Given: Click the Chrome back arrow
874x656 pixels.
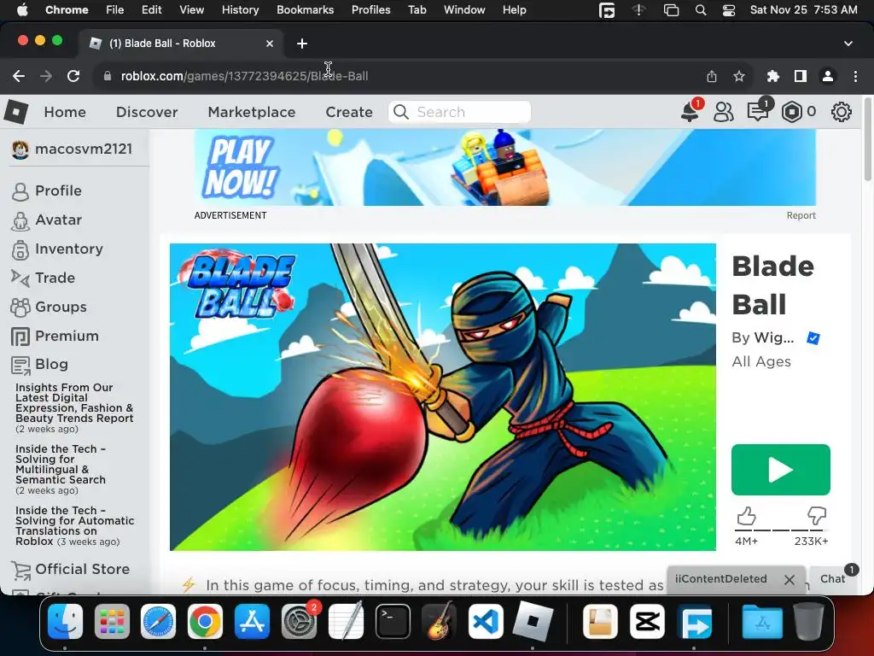Looking at the screenshot, I should pos(19,76).
